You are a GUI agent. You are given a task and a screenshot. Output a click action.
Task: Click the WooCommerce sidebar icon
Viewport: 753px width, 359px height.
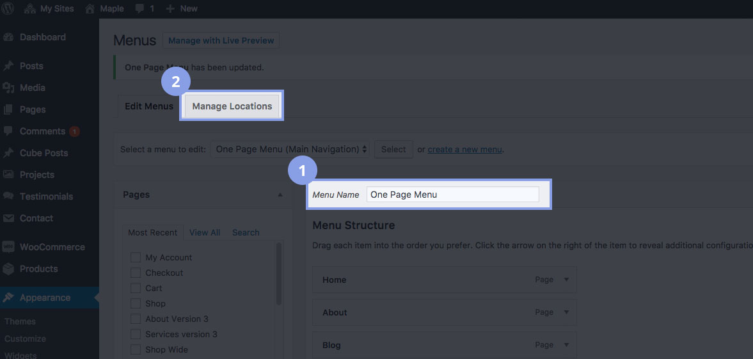(x=8, y=247)
